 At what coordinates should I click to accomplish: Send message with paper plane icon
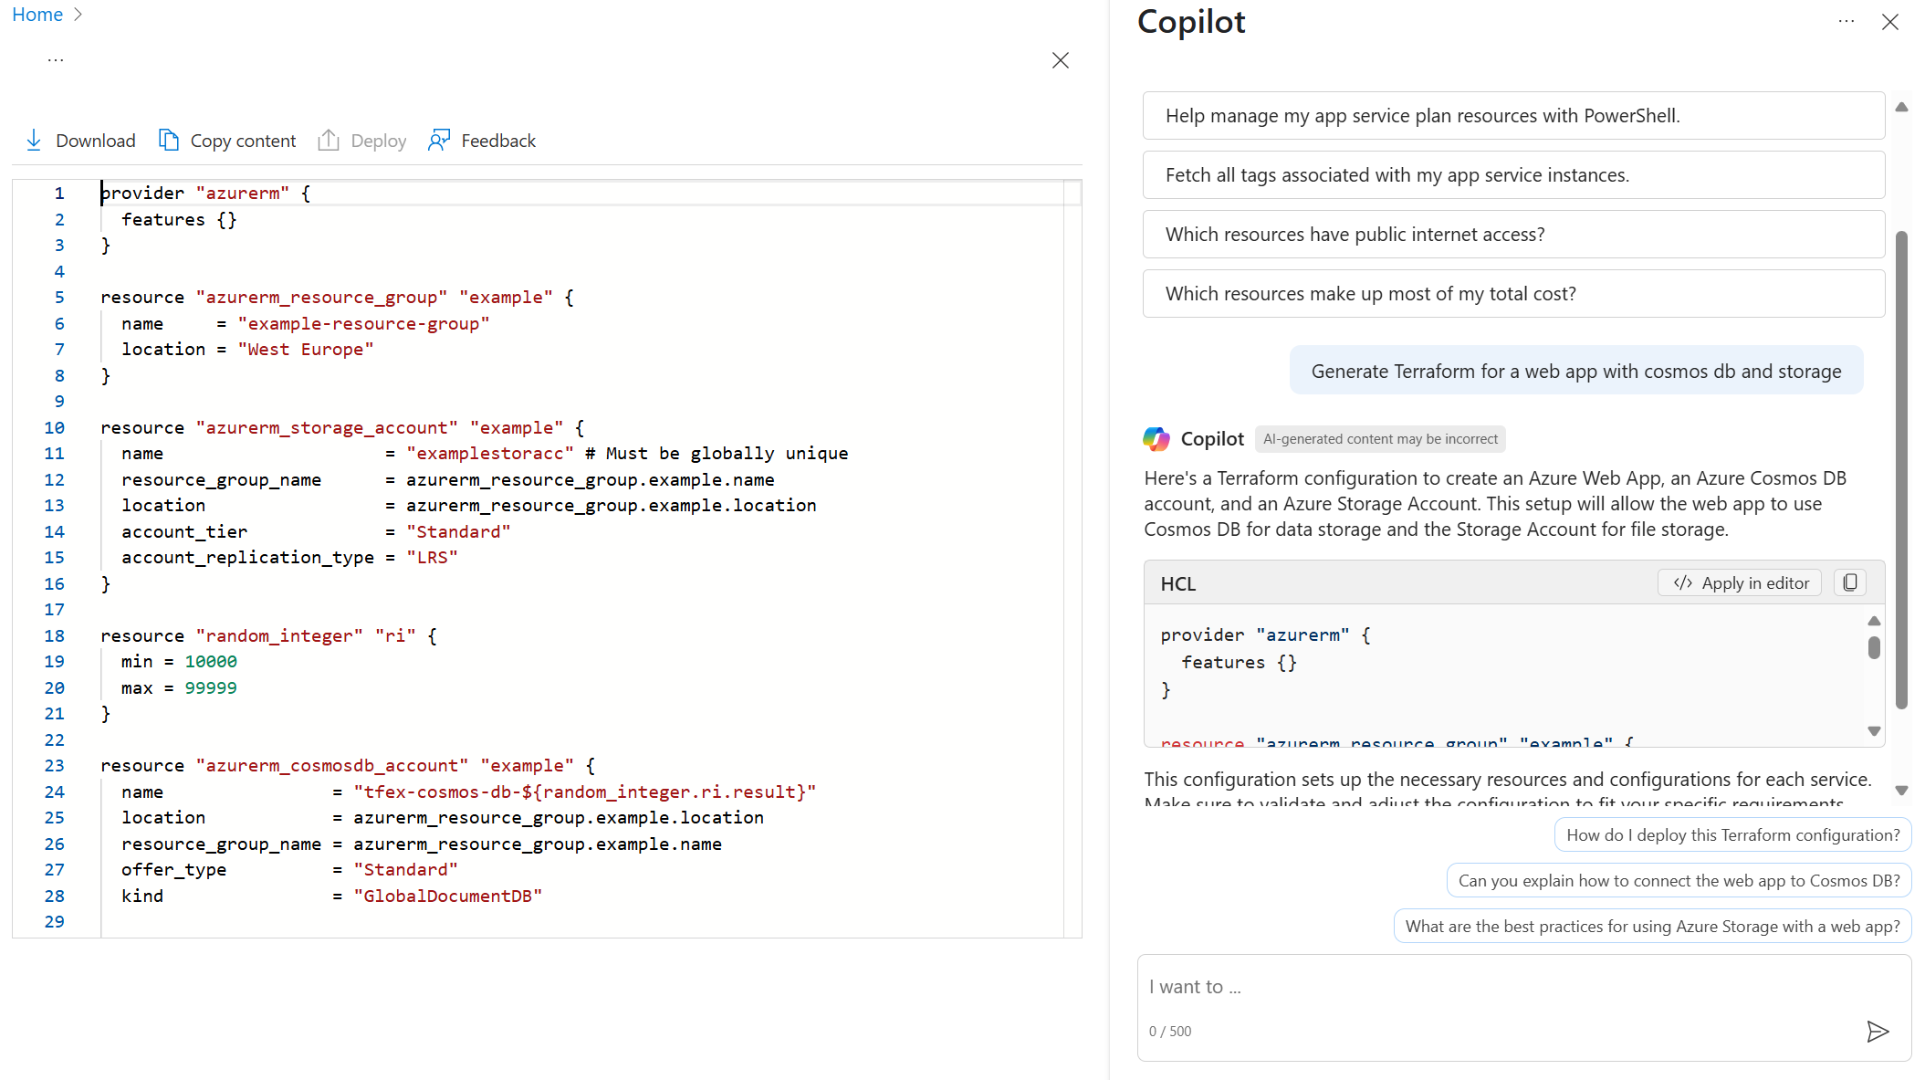coord(1878,1032)
